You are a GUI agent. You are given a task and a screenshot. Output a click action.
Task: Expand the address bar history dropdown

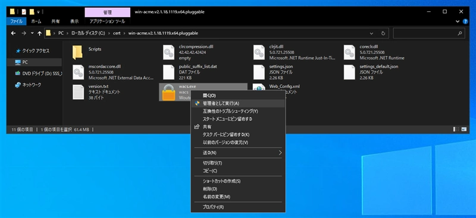coord(371,33)
